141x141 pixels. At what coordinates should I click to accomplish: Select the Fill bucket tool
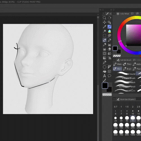click(104, 71)
